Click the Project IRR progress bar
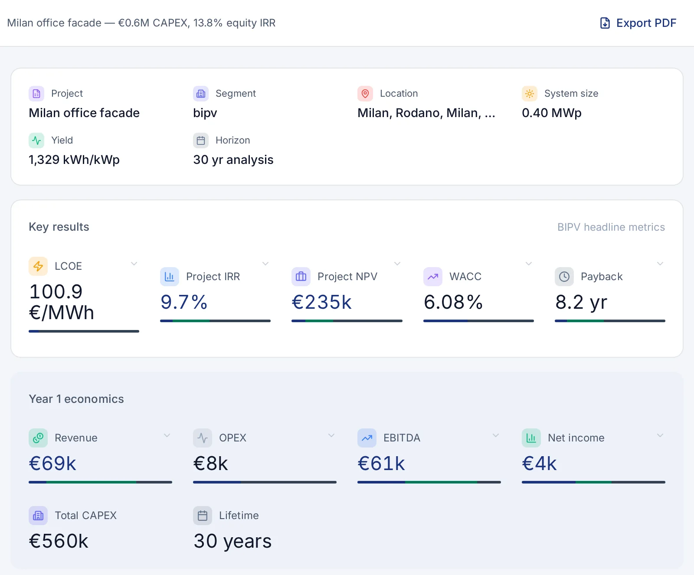The image size is (694, 575). click(215, 321)
